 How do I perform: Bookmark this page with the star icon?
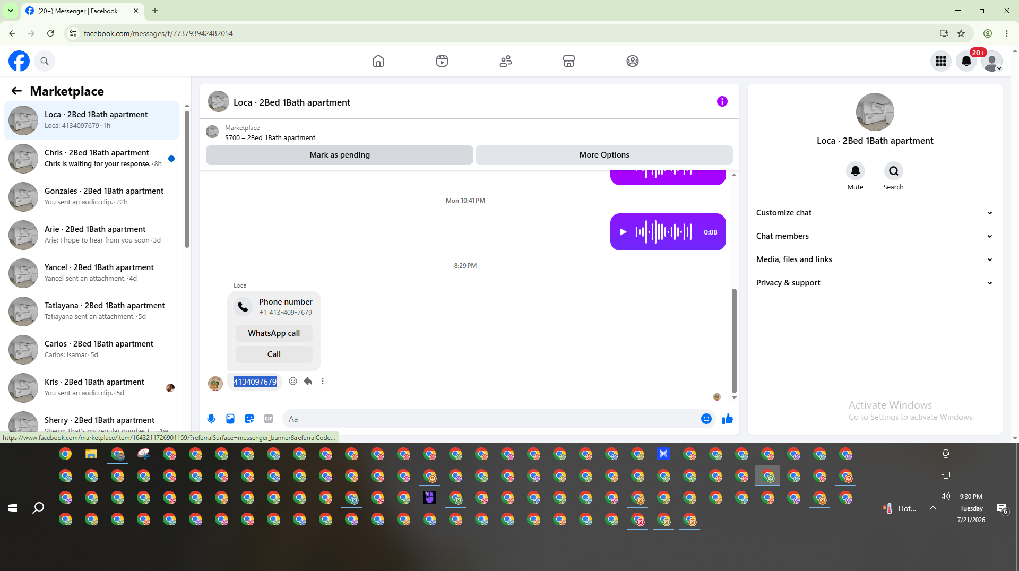tap(961, 33)
